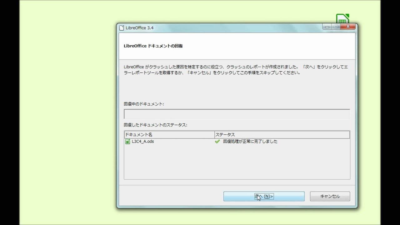Click the maximize button of the dialog
The width and height of the screenshot is (400, 225).
click(x=336, y=27)
